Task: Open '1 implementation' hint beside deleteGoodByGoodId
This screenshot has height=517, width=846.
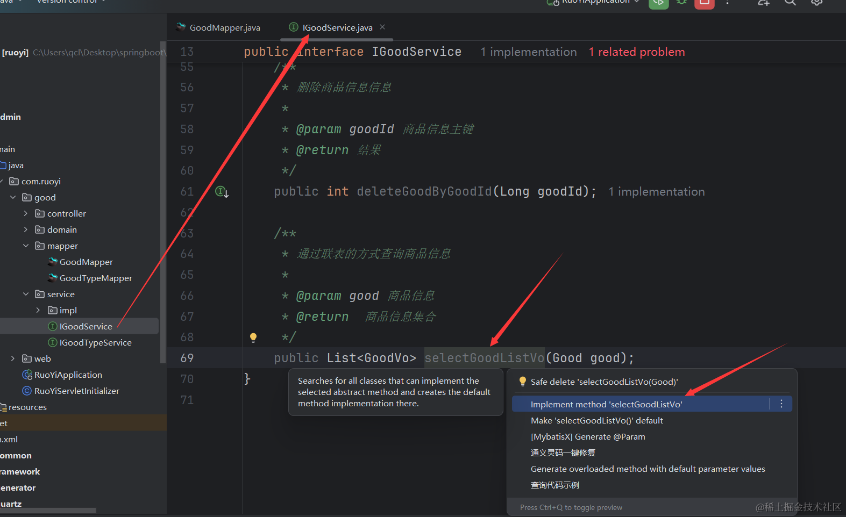Action: [657, 191]
